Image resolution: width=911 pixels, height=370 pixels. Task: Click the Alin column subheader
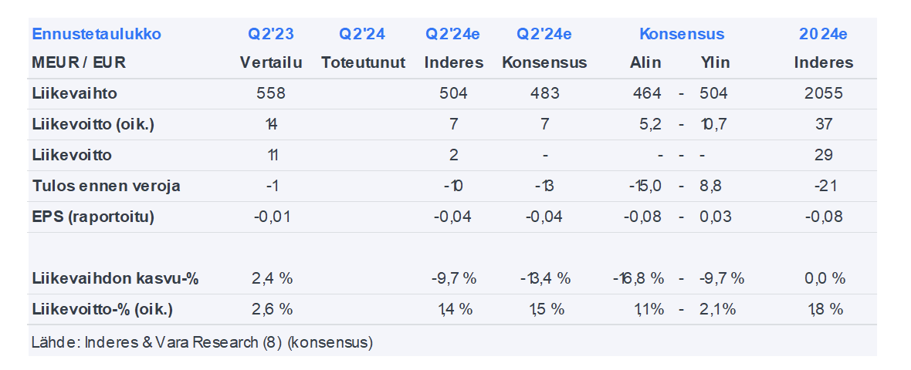pos(645,62)
